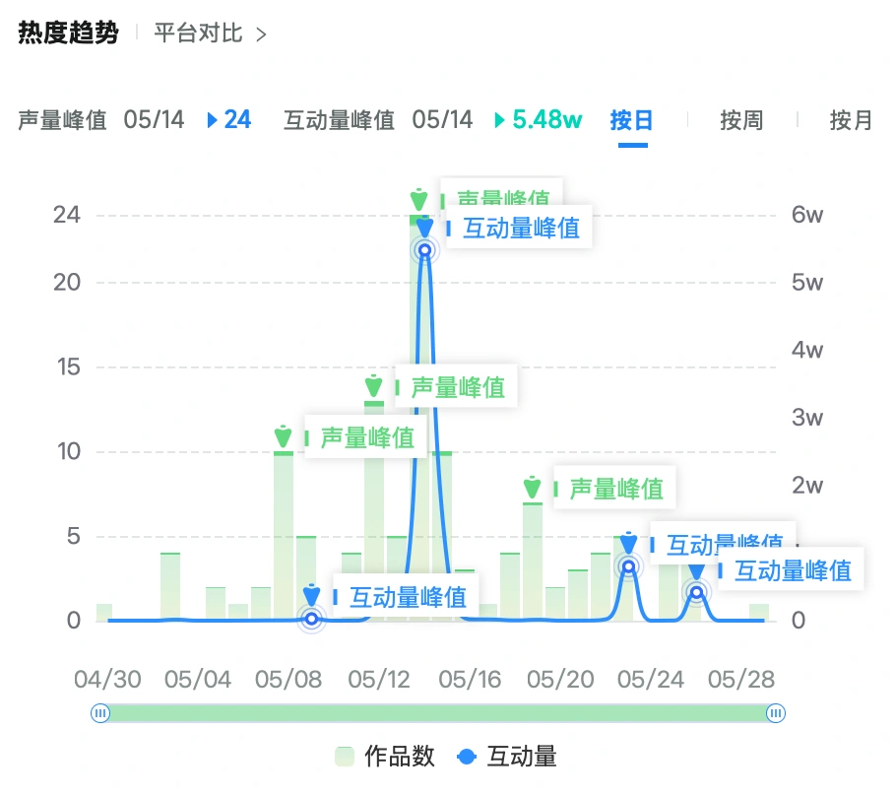Click the blue pin marker above the 05/26 point
The width and height of the screenshot is (896, 796).
[x=696, y=569]
